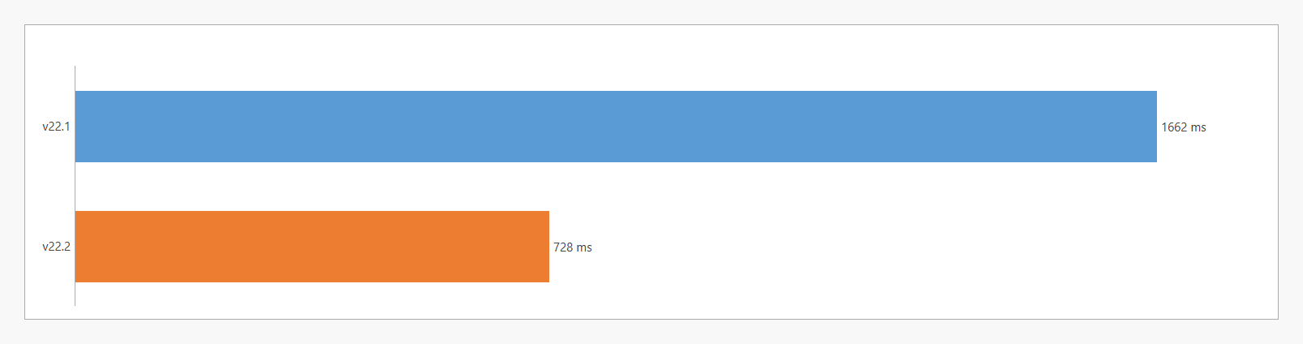
Task: Click the orange v22.2 bar
Action: coord(312,247)
